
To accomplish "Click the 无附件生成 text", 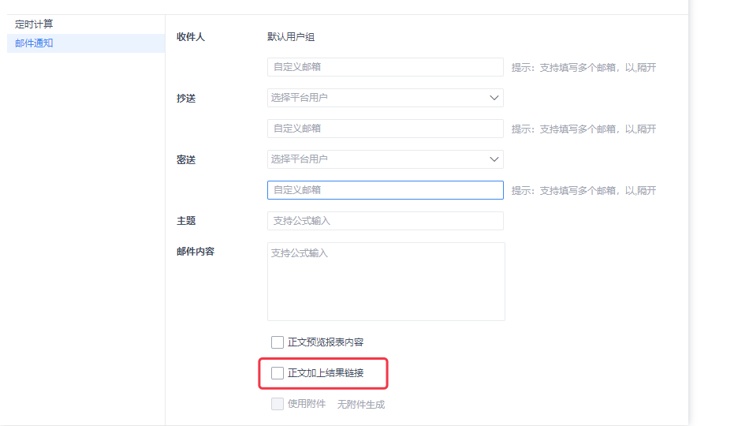I will (360, 405).
